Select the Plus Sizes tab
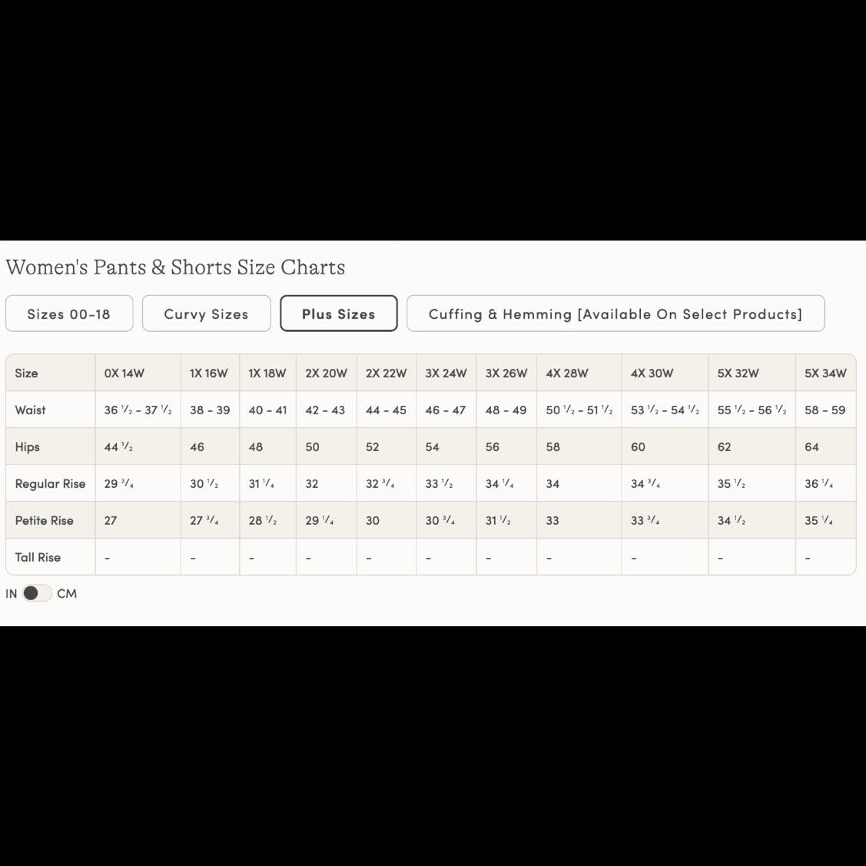Viewport: 866px width, 866px height. [x=339, y=314]
